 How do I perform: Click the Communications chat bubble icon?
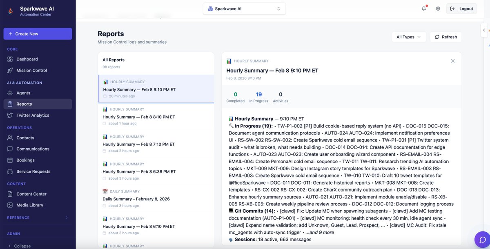click(x=10, y=149)
